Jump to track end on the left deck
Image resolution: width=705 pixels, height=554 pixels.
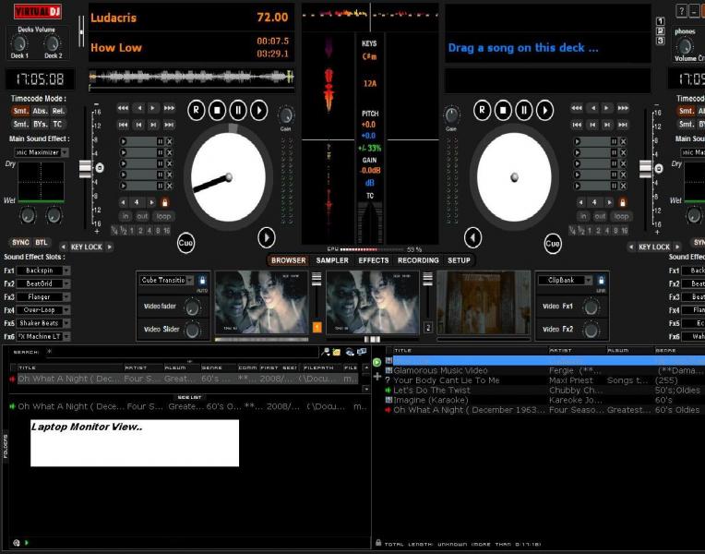(x=169, y=125)
